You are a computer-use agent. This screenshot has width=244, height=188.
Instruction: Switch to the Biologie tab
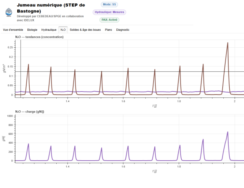[x=32, y=30]
